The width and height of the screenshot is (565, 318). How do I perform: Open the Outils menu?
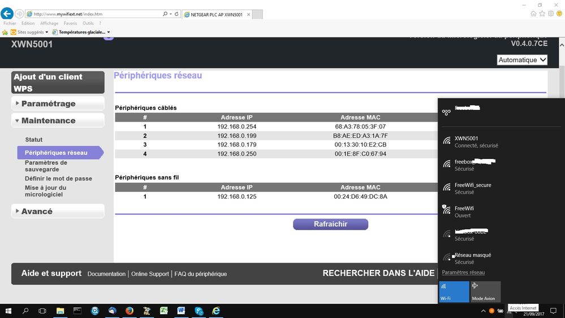[88, 23]
